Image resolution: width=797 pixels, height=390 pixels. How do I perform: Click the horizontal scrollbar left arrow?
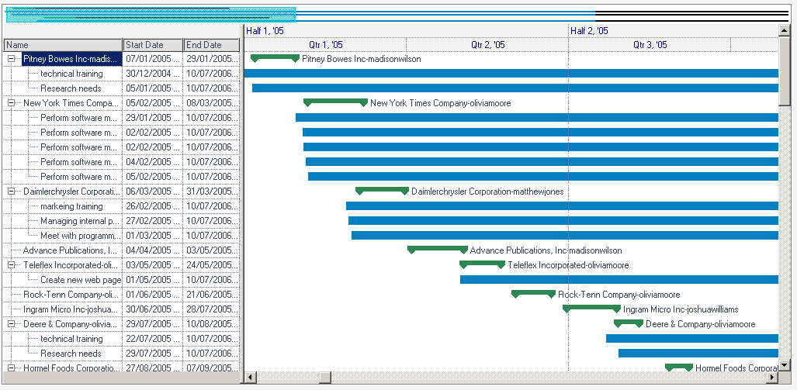tap(250, 378)
